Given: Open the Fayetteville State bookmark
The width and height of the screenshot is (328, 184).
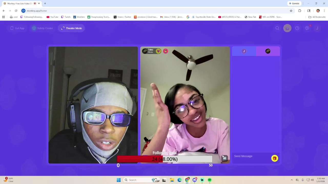Looking at the screenshot, I should 204,17.
